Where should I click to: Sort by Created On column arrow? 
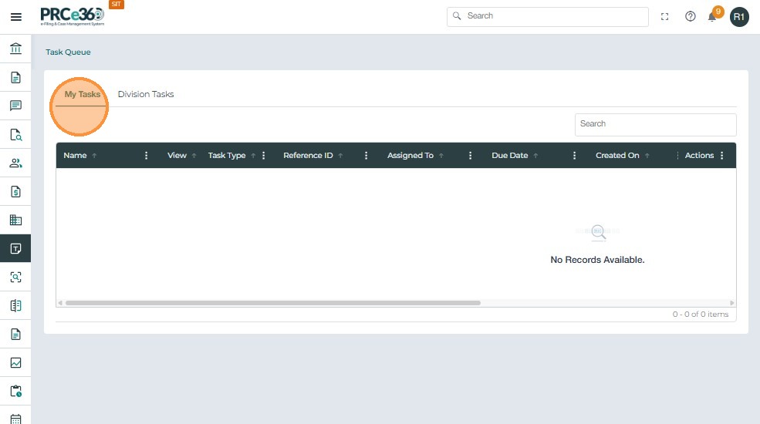pos(647,156)
